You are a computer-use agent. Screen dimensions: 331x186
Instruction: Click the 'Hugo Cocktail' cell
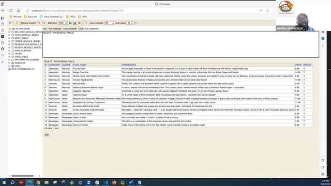tap(97, 117)
